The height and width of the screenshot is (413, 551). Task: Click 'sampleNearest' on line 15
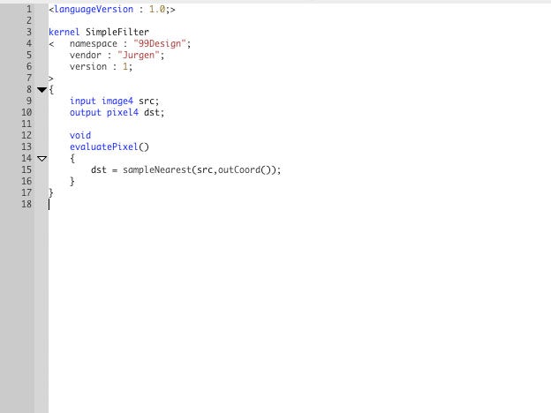tap(157, 170)
